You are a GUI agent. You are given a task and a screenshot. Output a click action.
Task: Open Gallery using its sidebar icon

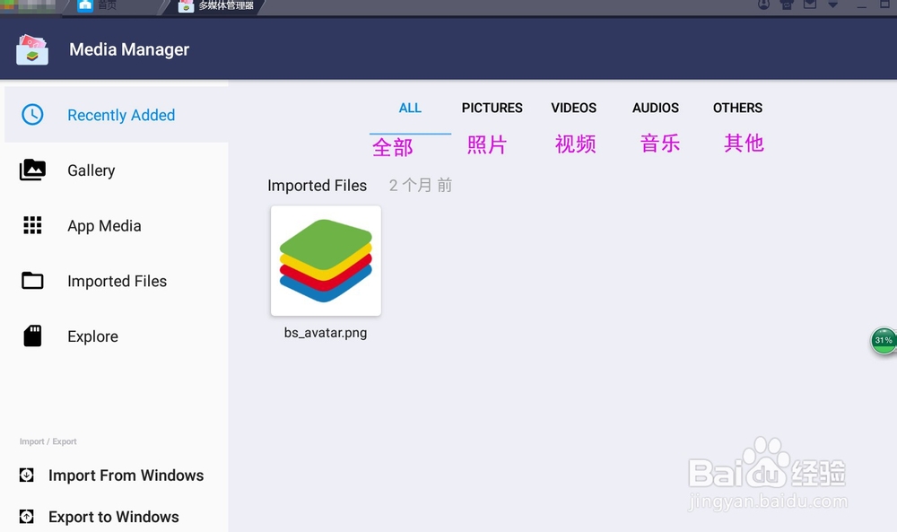[x=32, y=170]
